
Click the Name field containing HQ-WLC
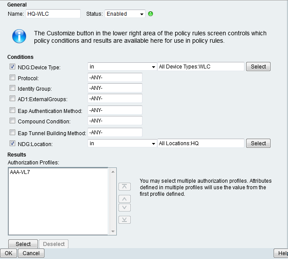click(x=53, y=14)
